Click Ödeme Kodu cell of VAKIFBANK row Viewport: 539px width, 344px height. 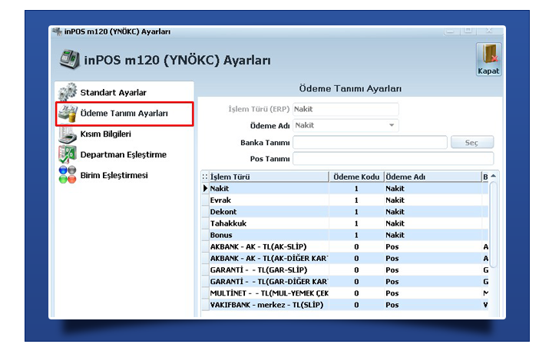[x=356, y=305]
